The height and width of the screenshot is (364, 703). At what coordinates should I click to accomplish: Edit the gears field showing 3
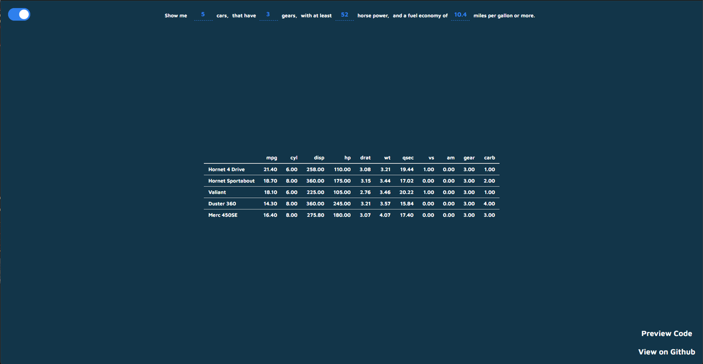[x=268, y=15]
